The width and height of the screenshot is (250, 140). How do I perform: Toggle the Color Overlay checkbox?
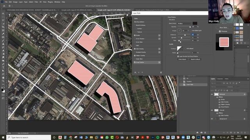tap(135, 49)
